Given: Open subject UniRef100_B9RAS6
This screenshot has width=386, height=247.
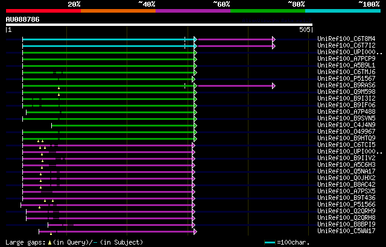Looking at the screenshot, I should (346, 86).
